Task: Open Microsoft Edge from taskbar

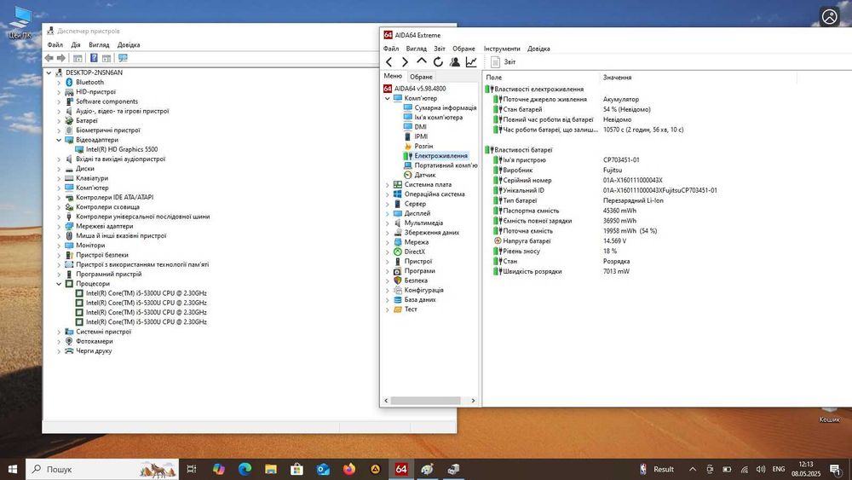Action: coord(245,469)
